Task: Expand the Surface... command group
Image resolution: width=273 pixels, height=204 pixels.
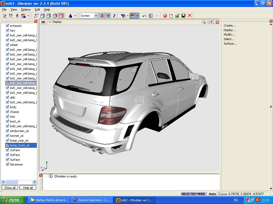Action: [x=230, y=44]
